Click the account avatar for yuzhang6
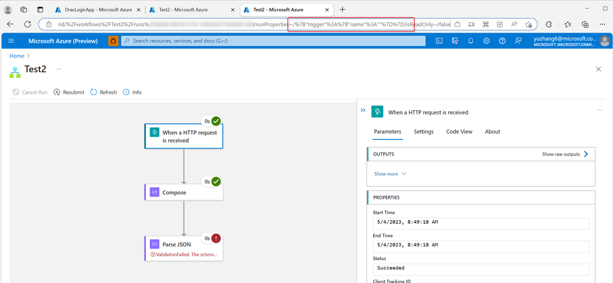 point(604,41)
